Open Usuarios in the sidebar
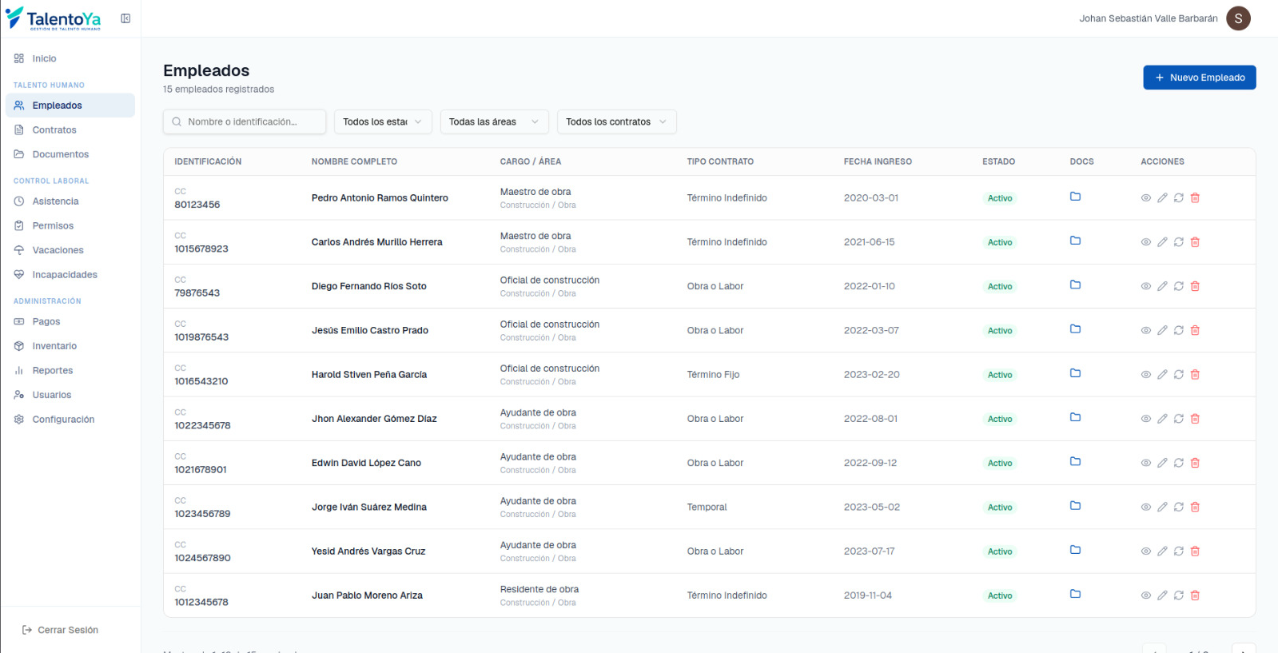 tap(70, 395)
